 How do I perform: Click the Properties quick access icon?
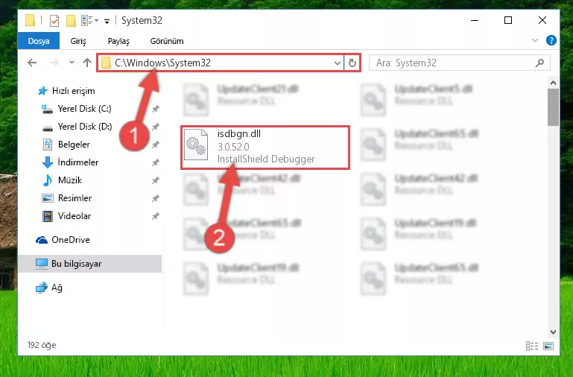[54, 20]
